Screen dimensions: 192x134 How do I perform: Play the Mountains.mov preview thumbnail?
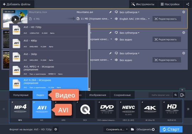point(15,19)
